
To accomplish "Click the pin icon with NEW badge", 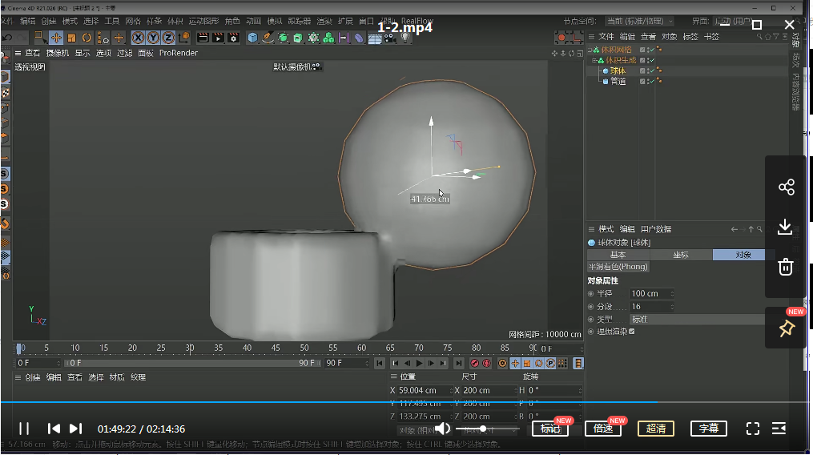I will coord(786,328).
